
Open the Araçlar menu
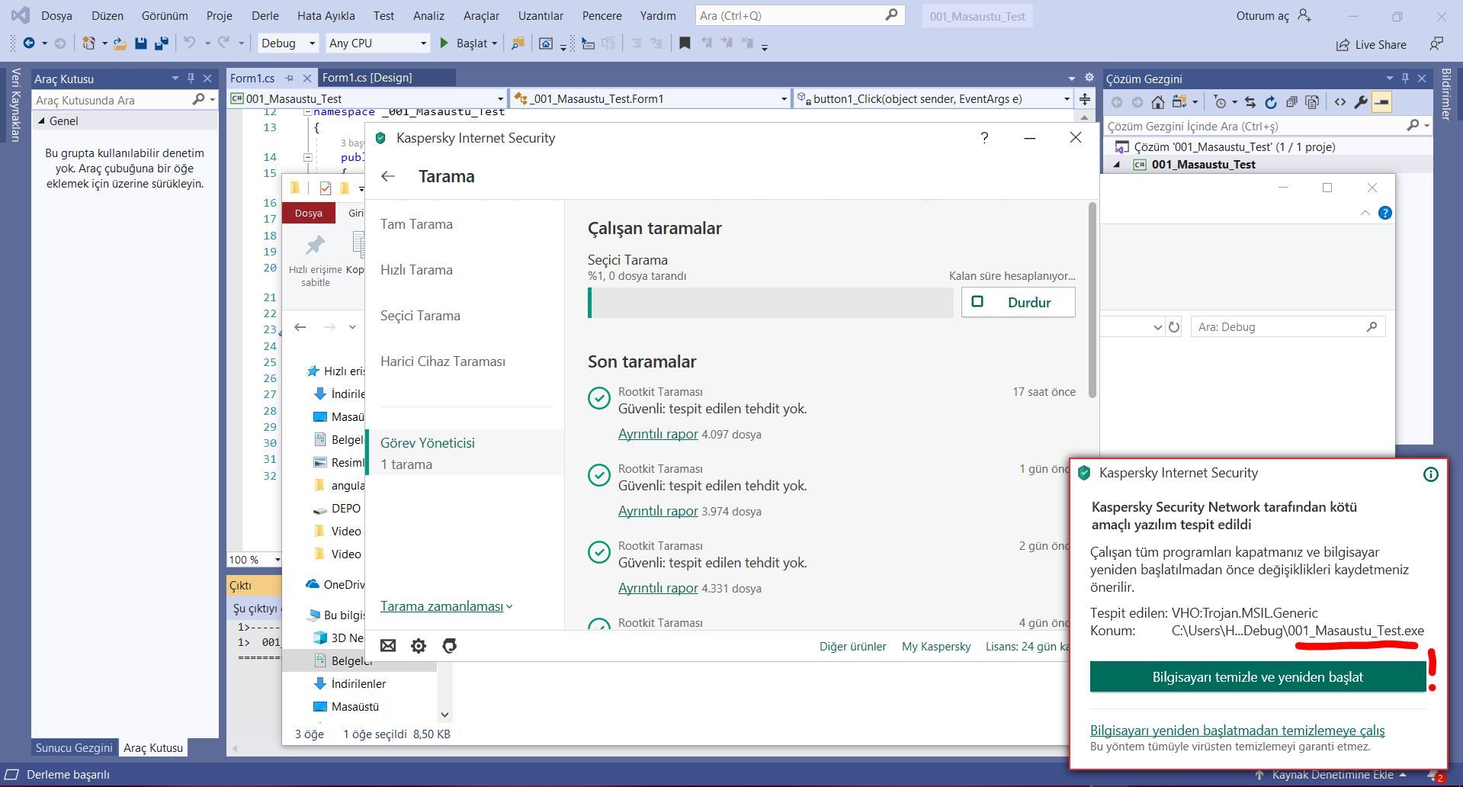click(481, 15)
